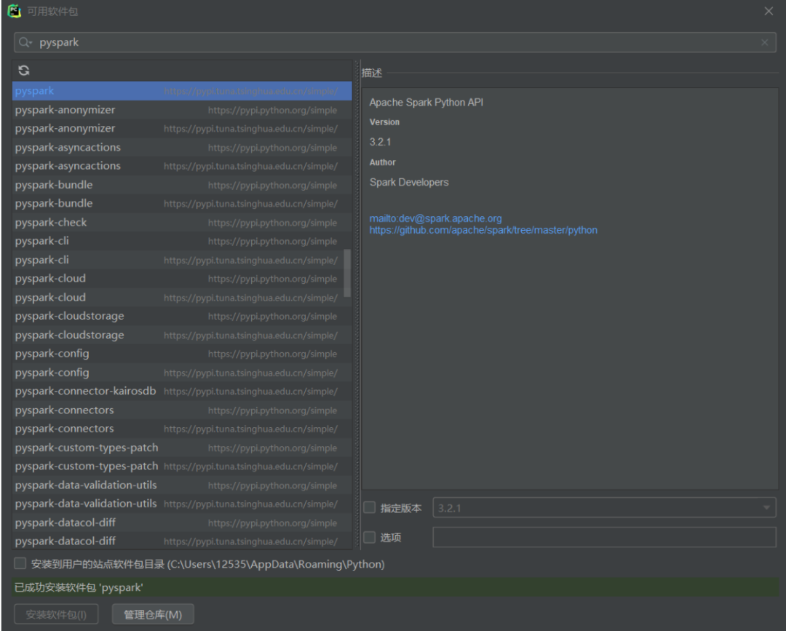
Task: Click the Spark Developers author text
Action: pyautogui.click(x=409, y=183)
